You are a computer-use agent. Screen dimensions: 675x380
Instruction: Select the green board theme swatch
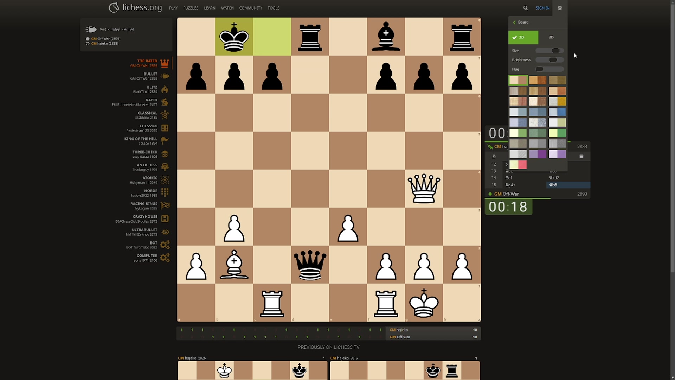pyautogui.click(x=518, y=133)
